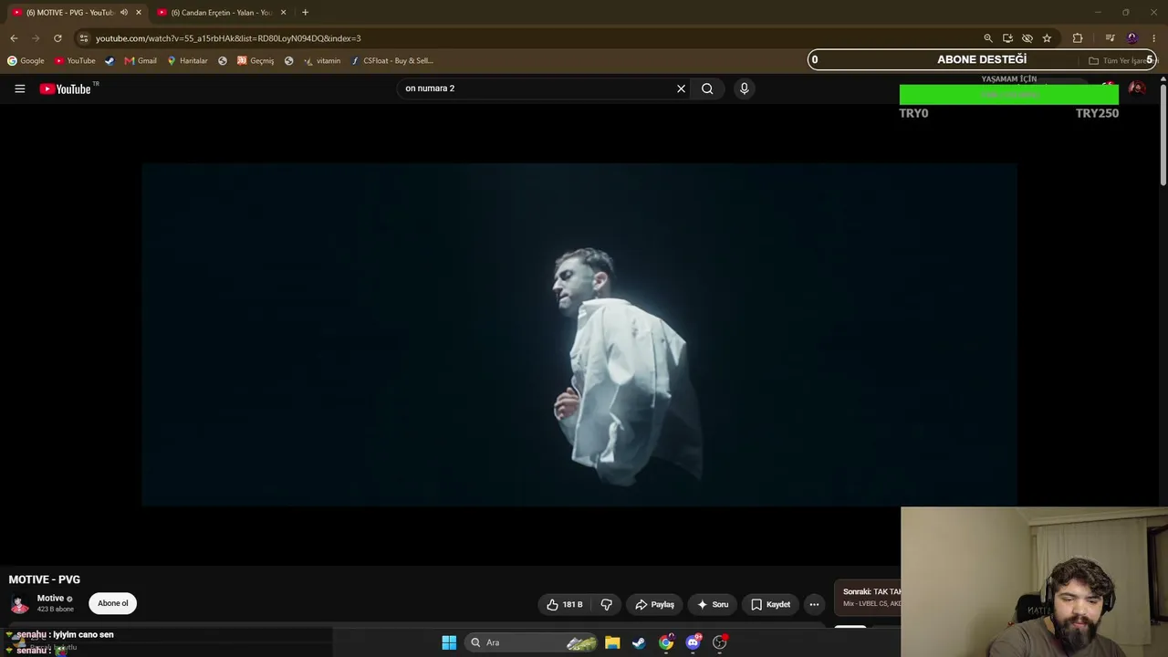1168x657 pixels.
Task: Open the Motive channel avatar
Action: pos(19,604)
